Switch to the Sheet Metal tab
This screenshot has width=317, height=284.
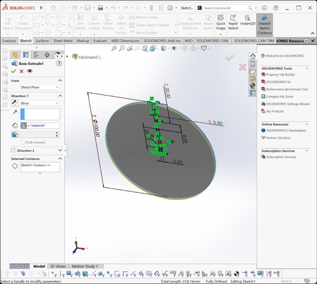point(63,41)
